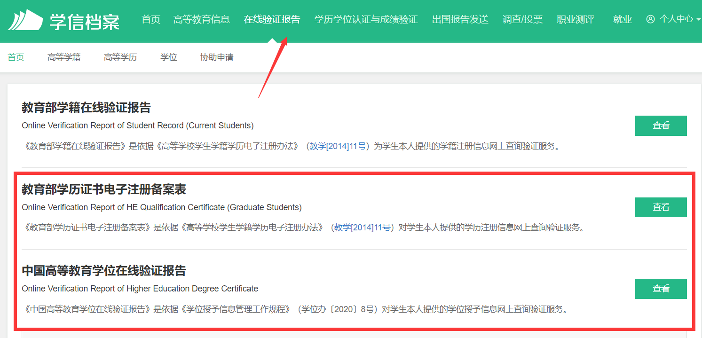Open 高等教育信息 in the top menu
The image size is (702, 338).
pyautogui.click(x=201, y=19)
